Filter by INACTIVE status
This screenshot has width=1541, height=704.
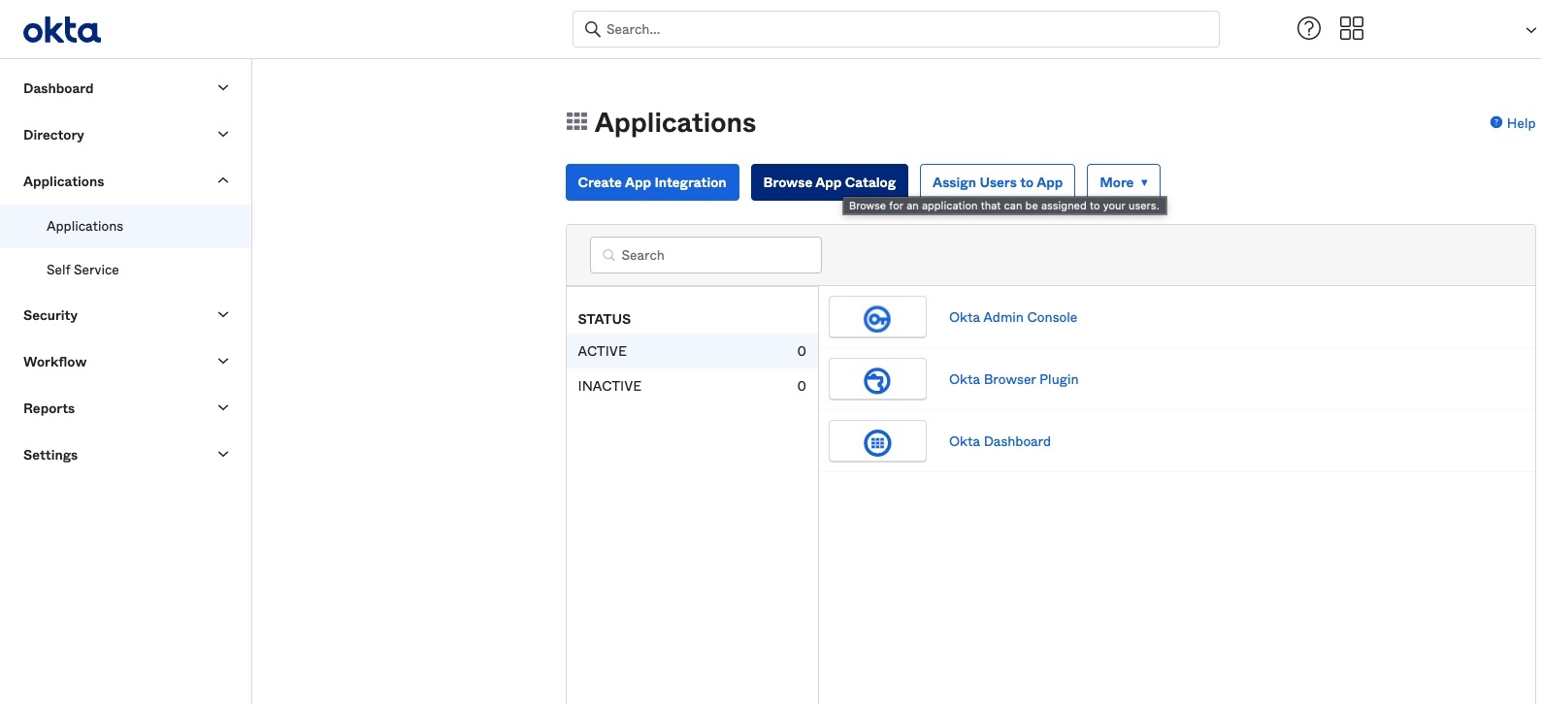tap(609, 386)
